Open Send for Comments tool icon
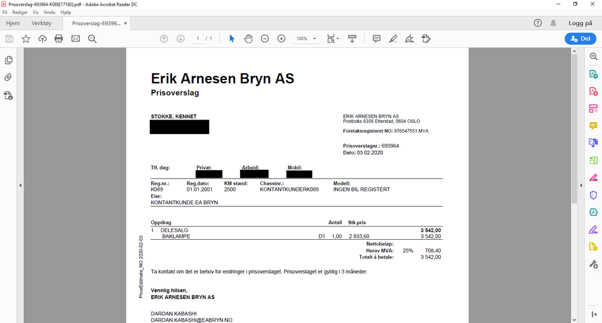The height and width of the screenshot is (323, 602). click(594, 247)
